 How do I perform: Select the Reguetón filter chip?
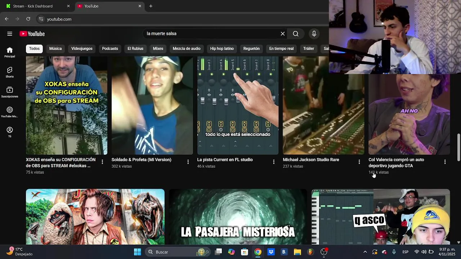pyautogui.click(x=251, y=49)
